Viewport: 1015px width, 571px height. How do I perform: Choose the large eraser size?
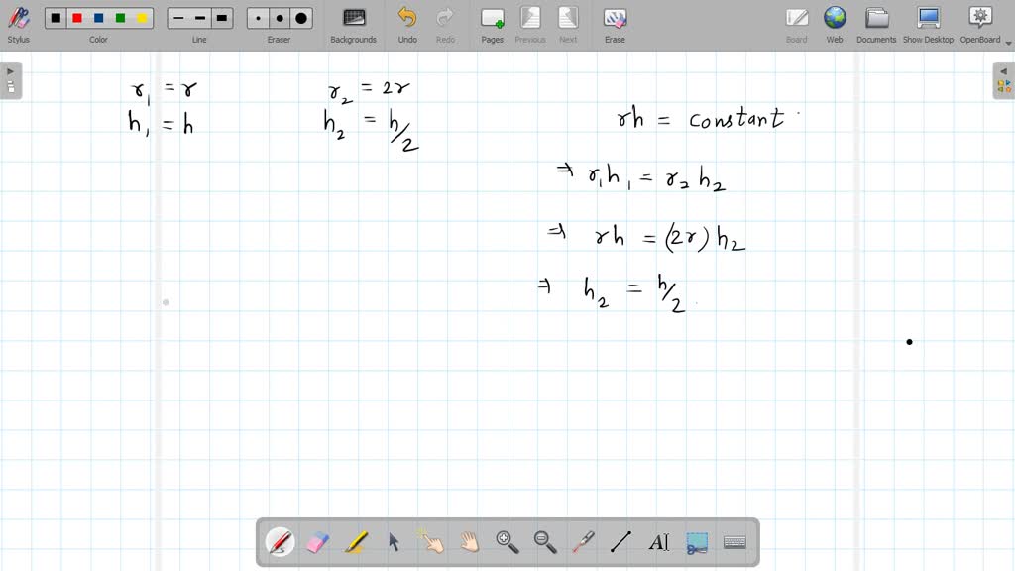301,18
